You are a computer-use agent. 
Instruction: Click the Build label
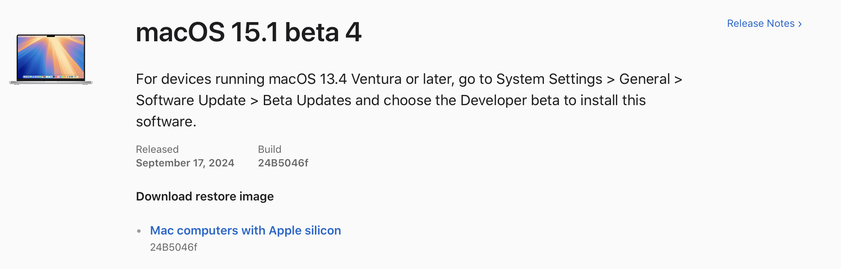(269, 149)
